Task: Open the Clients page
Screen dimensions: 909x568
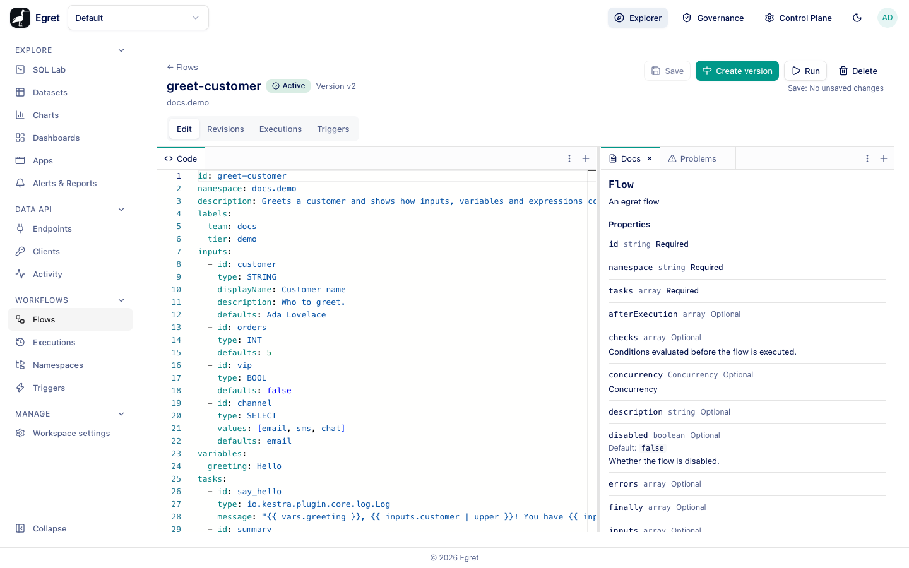Action: 70,251
